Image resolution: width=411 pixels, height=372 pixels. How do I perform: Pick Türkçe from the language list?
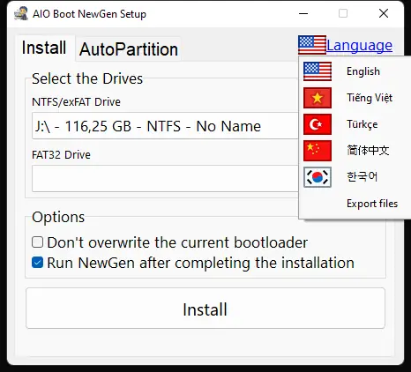[362, 124]
